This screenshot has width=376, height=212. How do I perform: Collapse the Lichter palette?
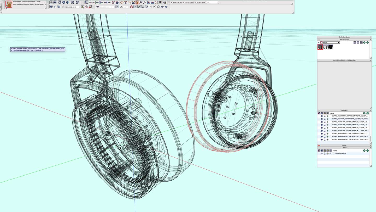[370, 148]
